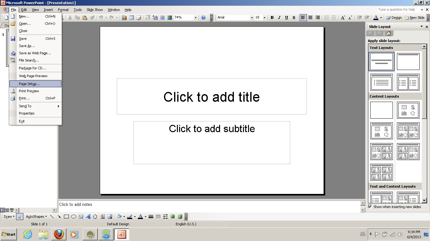
Task: Click the Cut scissors icon
Action: (x=70, y=18)
